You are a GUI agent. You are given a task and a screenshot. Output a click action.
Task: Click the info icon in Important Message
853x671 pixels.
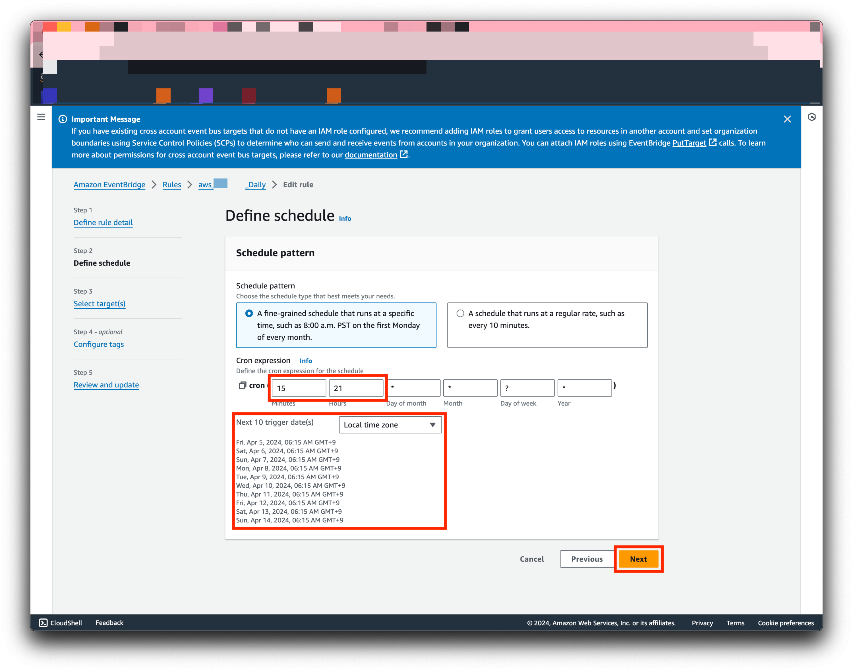(63, 119)
